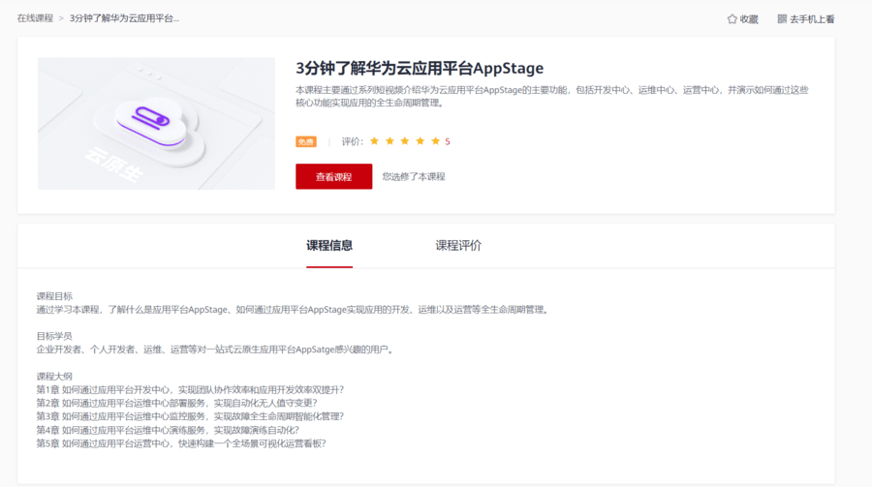Click the course description paragraph under title
Image resolution: width=872 pixels, height=487 pixels.
pyautogui.click(x=551, y=96)
